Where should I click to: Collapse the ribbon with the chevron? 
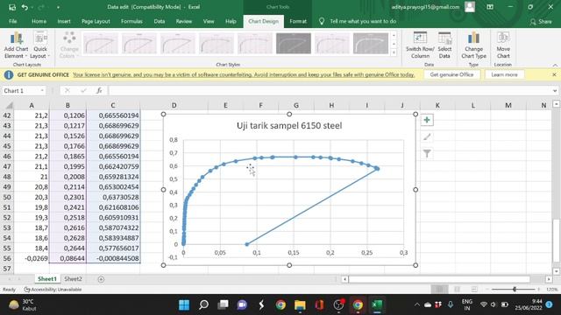pyautogui.click(x=555, y=65)
